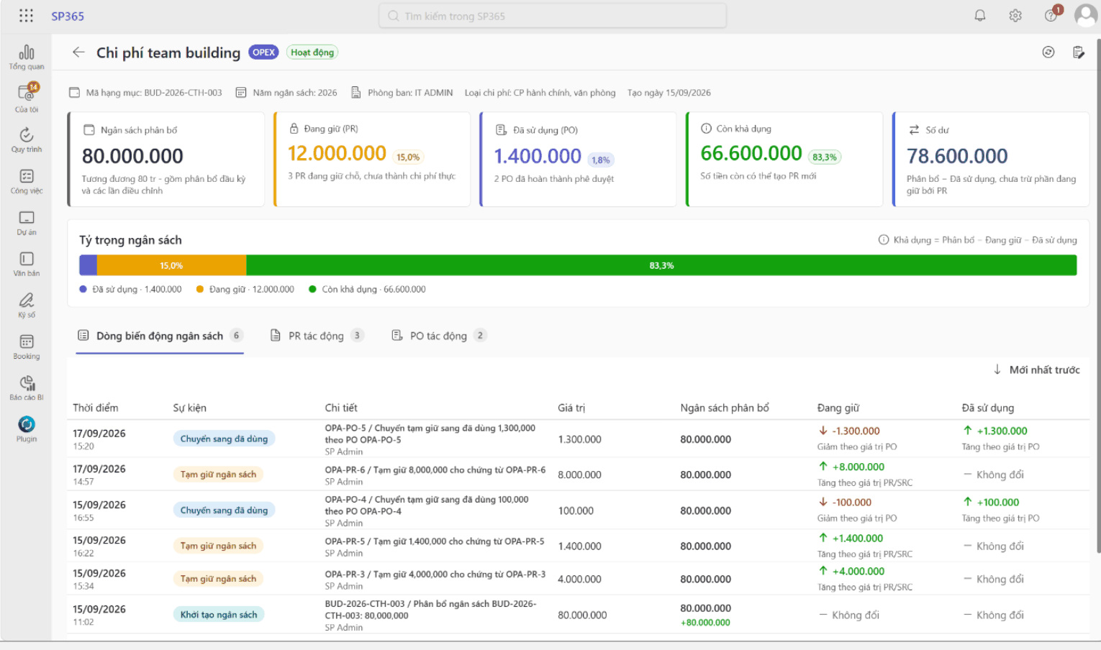Click OPA-PR-3 detail row text
This screenshot has width=1101, height=650.
tap(435, 575)
